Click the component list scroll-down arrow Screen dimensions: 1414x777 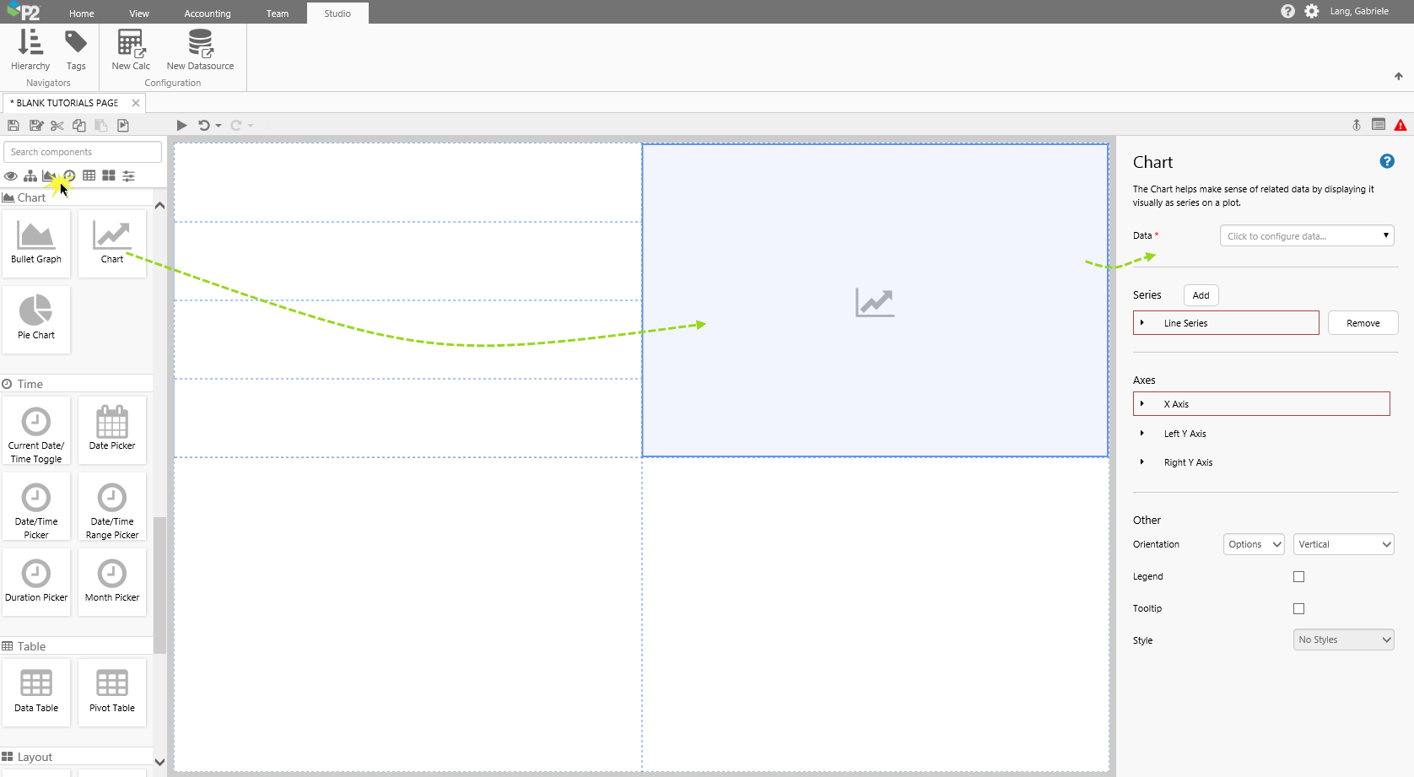pos(159,762)
